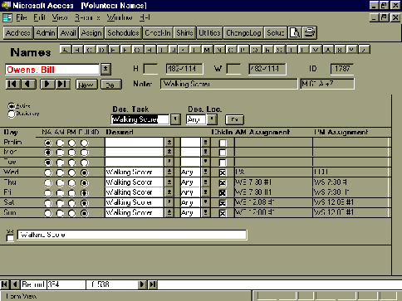Click the printer icon in toolbar
Image resolution: width=402 pixels, height=301 pixels.
(x=310, y=33)
